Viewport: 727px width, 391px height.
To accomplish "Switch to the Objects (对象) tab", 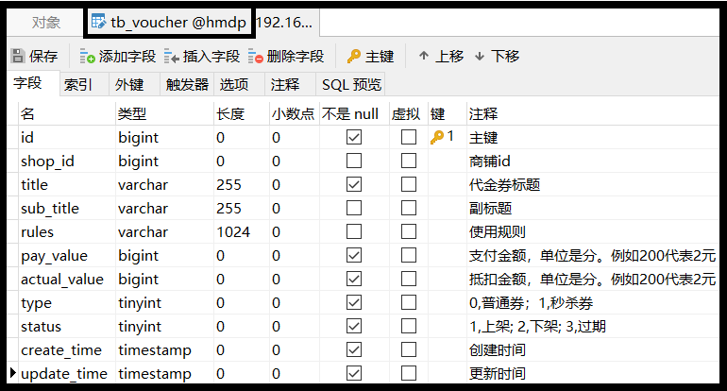I will pos(46,23).
